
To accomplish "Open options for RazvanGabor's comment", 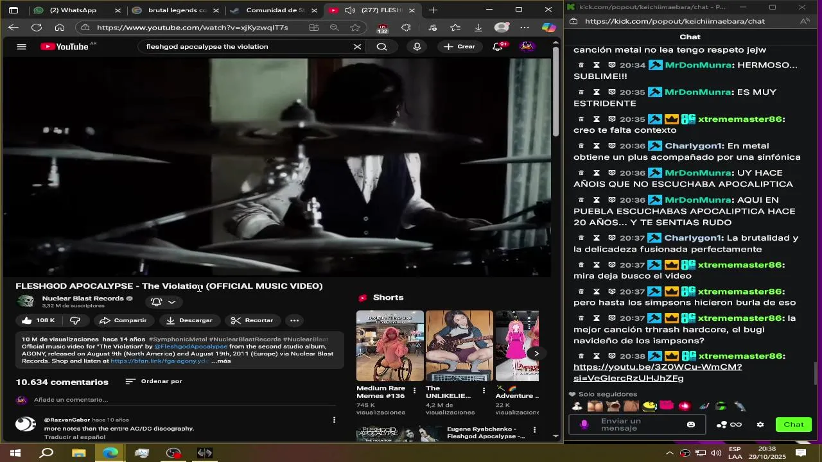I will [334, 420].
